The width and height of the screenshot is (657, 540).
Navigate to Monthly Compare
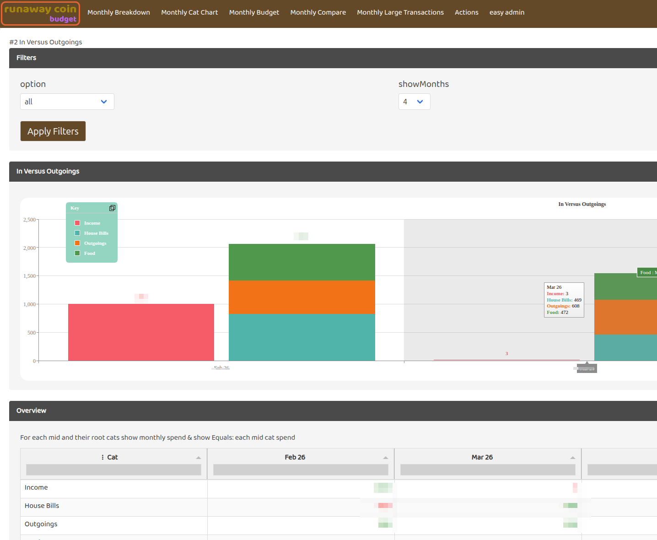pos(318,12)
